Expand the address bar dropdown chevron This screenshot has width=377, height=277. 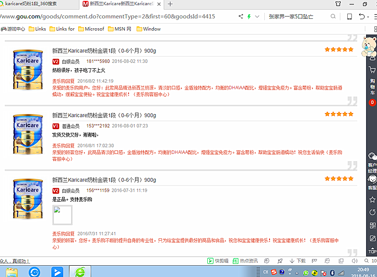coord(257,16)
